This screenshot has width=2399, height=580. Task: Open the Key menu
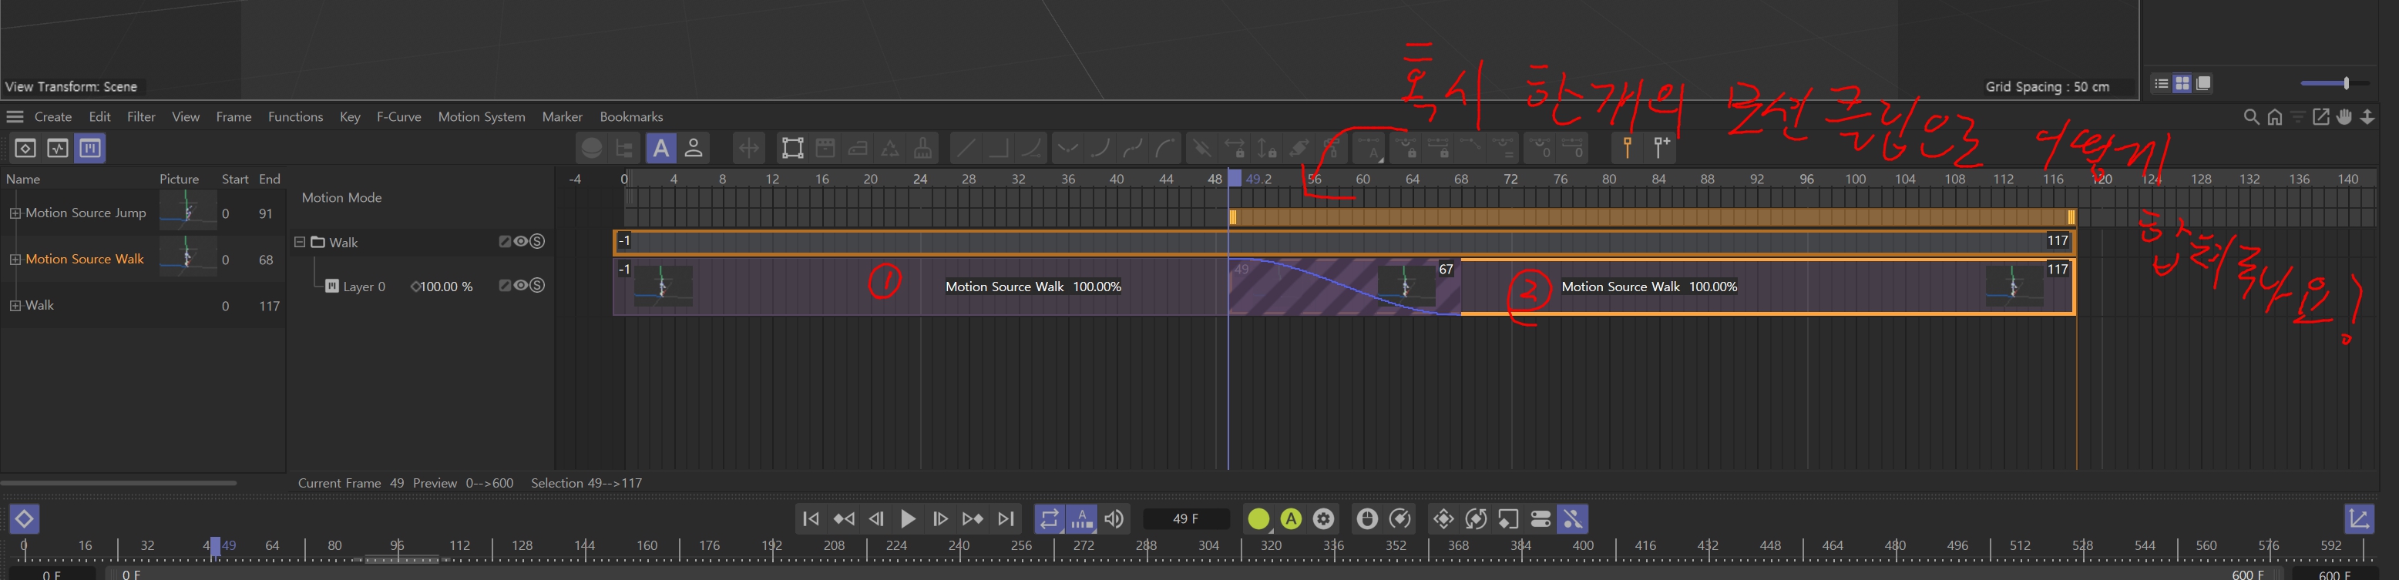click(350, 116)
